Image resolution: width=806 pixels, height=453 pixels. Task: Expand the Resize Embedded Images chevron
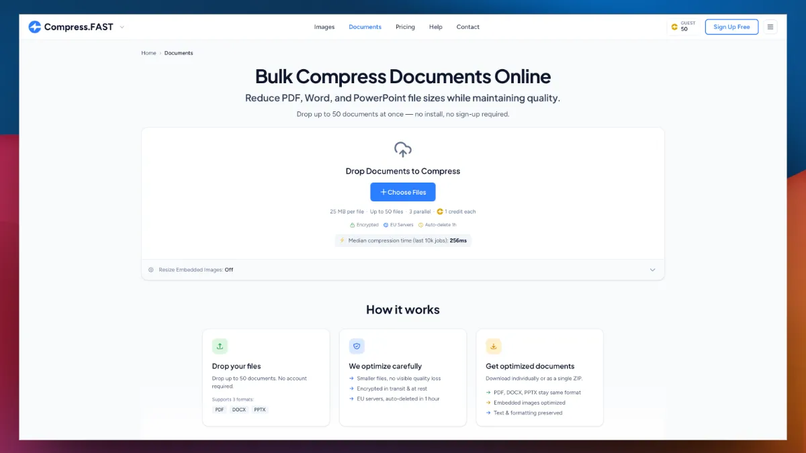click(652, 270)
